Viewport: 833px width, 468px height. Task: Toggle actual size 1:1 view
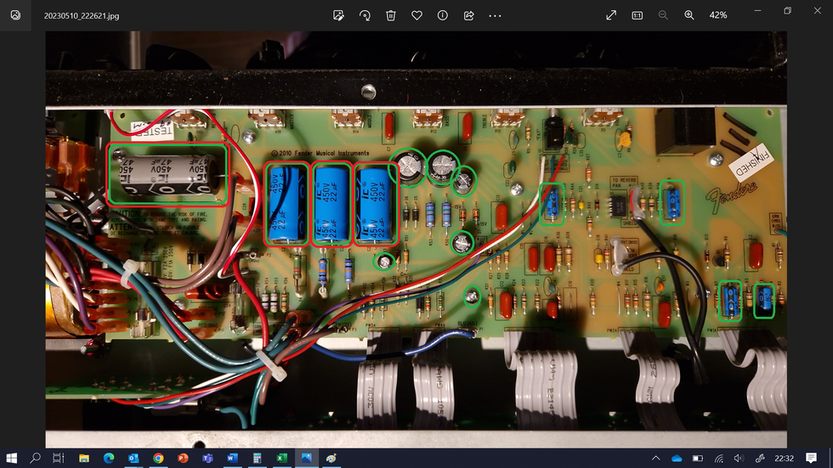coord(637,15)
